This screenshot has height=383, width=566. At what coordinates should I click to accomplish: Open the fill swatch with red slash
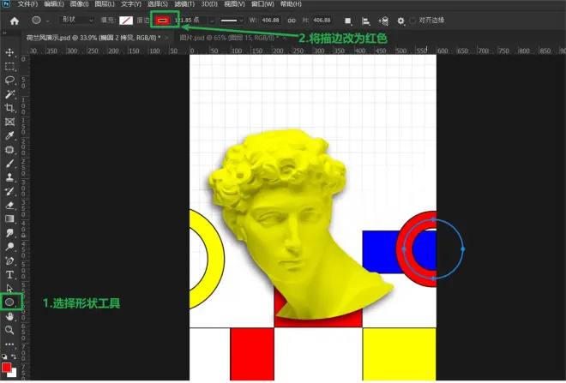126,21
